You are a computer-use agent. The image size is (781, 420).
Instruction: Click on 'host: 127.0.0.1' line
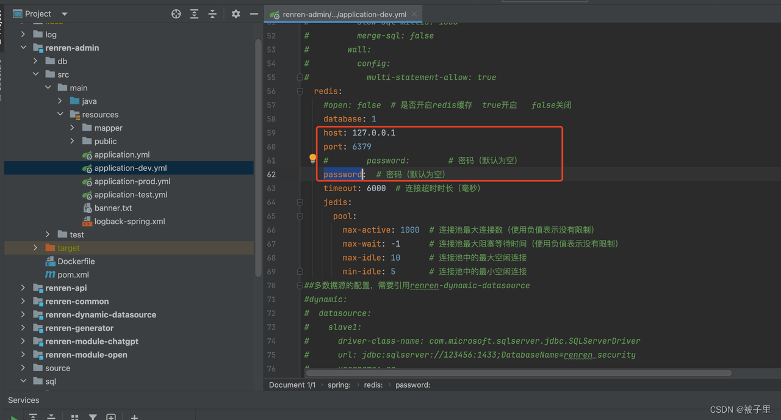click(x=359, y=132)
